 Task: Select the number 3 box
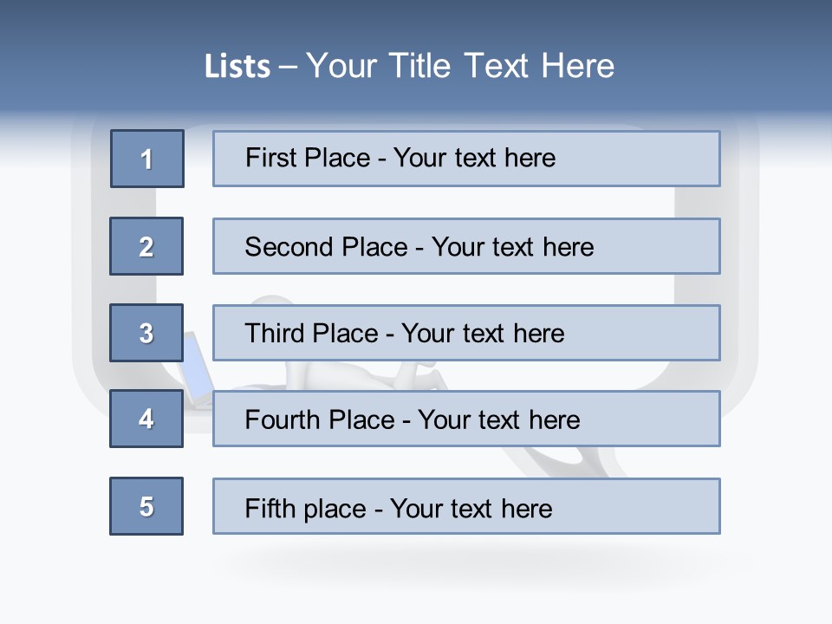click(x=146, y=333)
